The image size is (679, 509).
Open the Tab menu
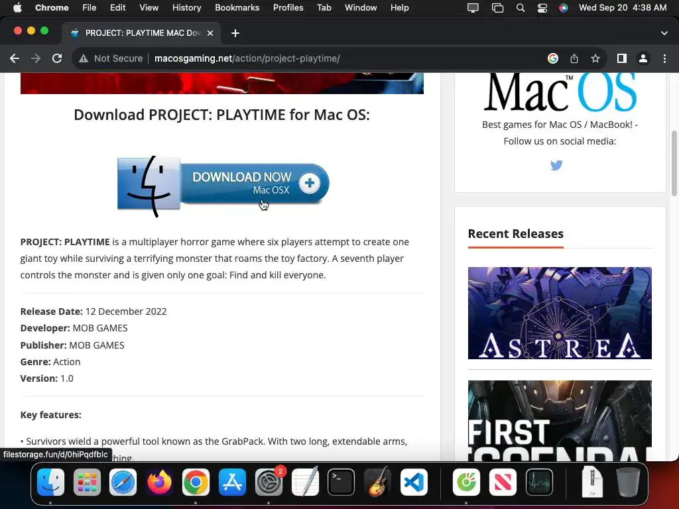324,8
